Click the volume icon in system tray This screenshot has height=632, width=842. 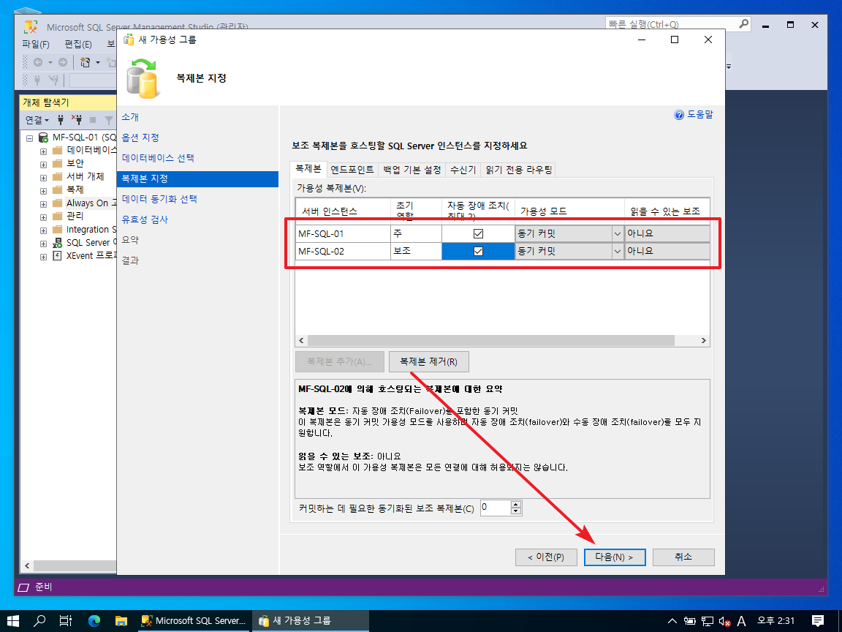(x=724, y=621)
